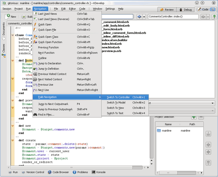Screen dimensions: 218x177
Task: Click the New toolbar button
Action: [10, 17]
